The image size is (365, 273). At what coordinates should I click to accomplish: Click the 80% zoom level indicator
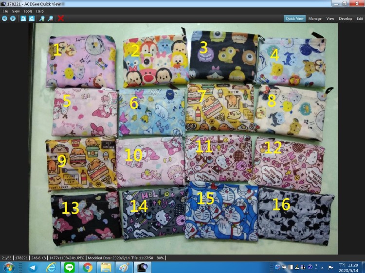click(x=160, y=258)
